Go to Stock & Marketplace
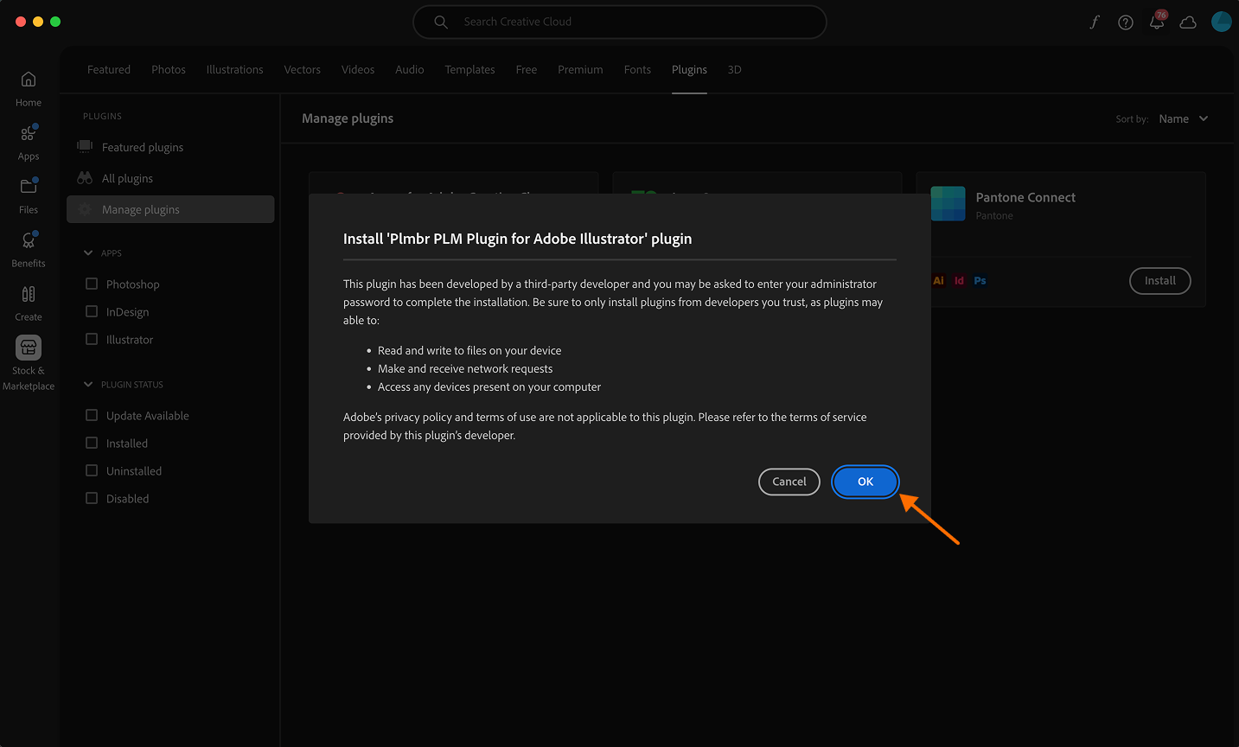Viewport: 1239px width, 747px height. pyautogui.click(x=28, y=356)
